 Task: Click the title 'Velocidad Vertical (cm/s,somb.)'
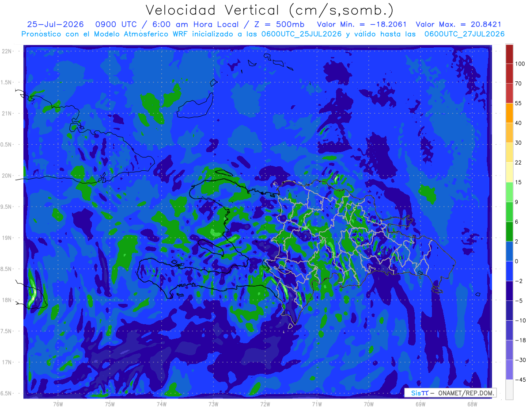point(269,11)
